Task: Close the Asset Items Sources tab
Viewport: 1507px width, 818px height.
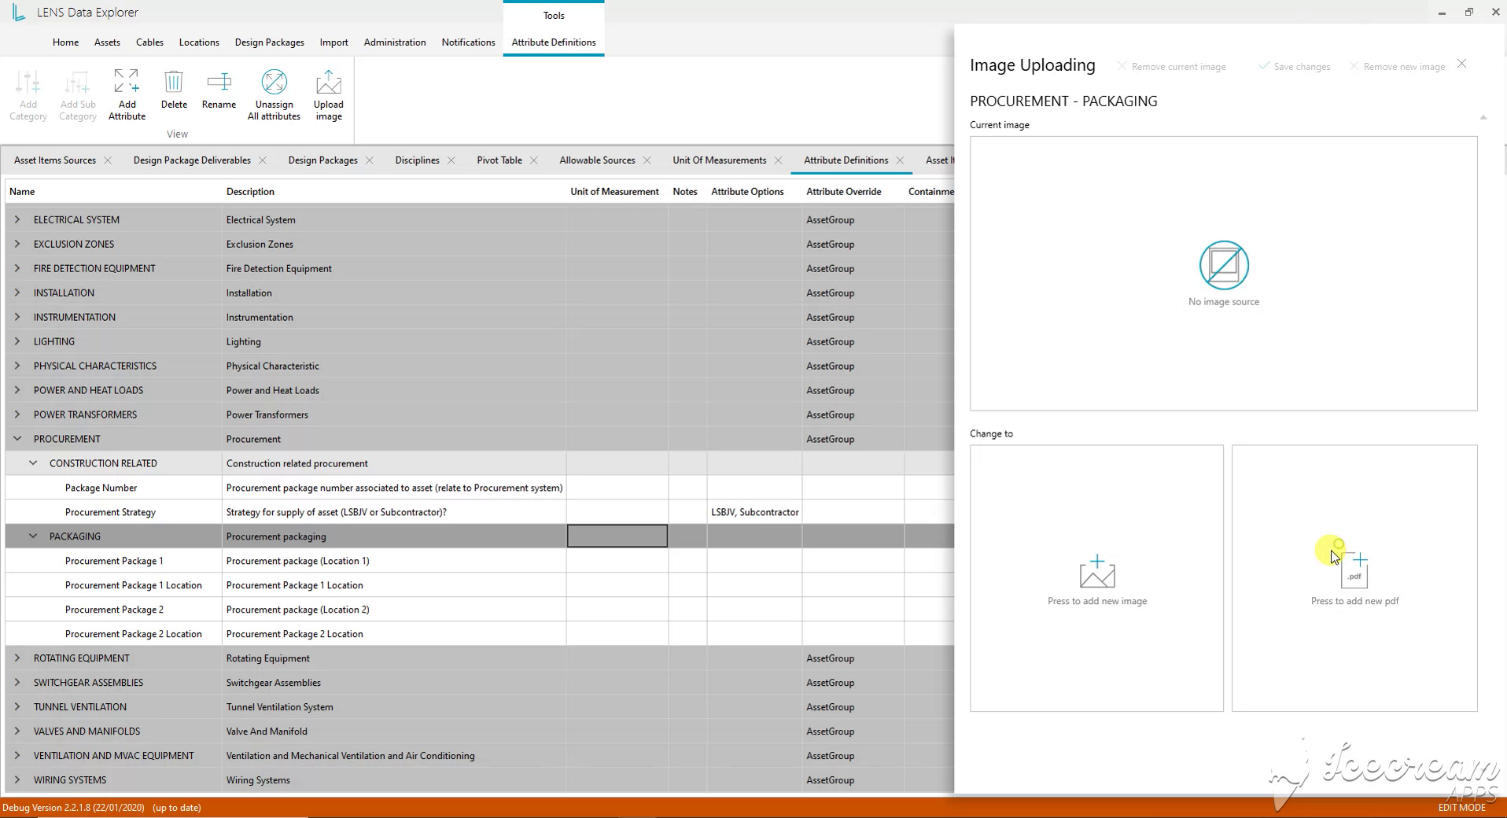Action: pyautogui.click(x=108, y=160)
